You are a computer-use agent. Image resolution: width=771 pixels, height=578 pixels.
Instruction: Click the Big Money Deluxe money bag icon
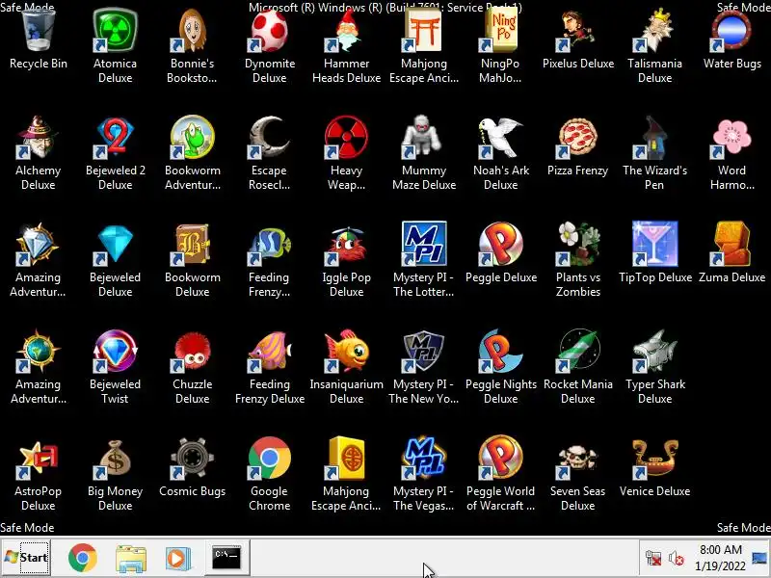click(x=115, y=459)
